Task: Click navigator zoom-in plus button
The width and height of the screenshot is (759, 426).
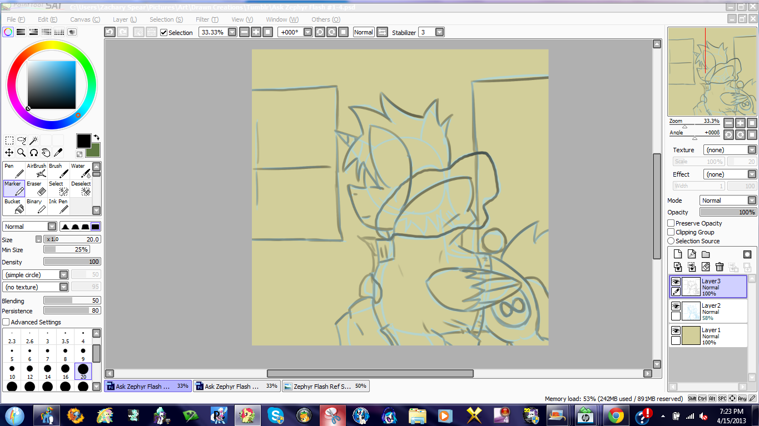Action: click(x=740, y=123)
